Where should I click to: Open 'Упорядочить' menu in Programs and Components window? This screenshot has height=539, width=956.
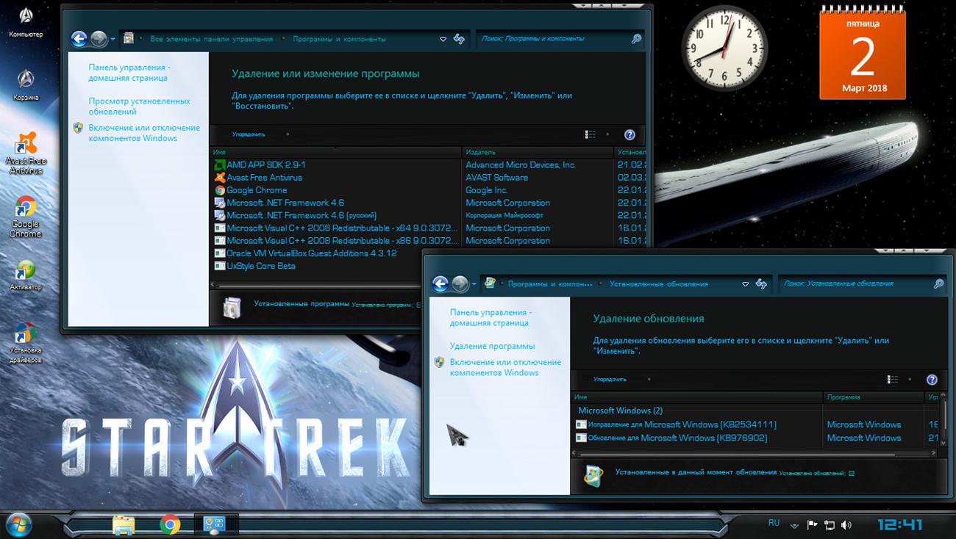pyautogui.click(x=249, y=134)
